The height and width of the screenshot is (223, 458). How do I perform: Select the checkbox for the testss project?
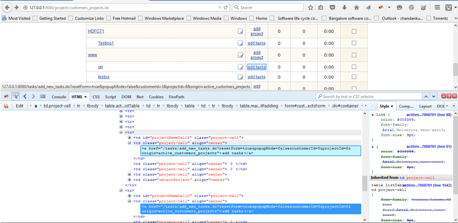pyautogui.click(x=354, y=77)
